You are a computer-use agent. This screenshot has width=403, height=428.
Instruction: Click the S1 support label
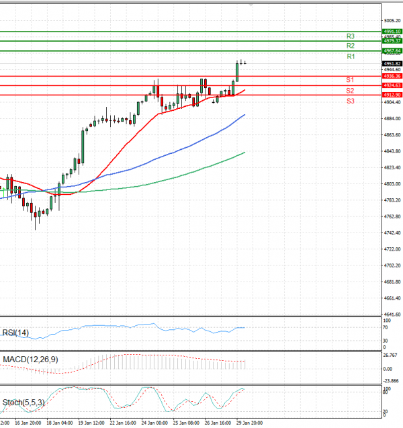coord(350,80)
